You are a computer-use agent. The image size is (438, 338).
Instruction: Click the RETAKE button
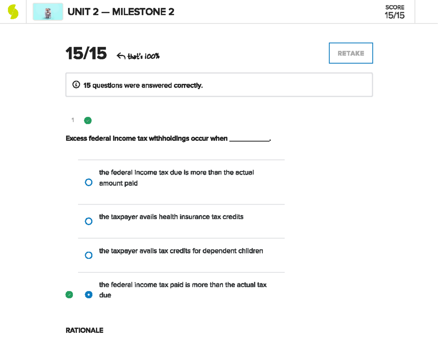pyautogui.click(x=351, y=53)
